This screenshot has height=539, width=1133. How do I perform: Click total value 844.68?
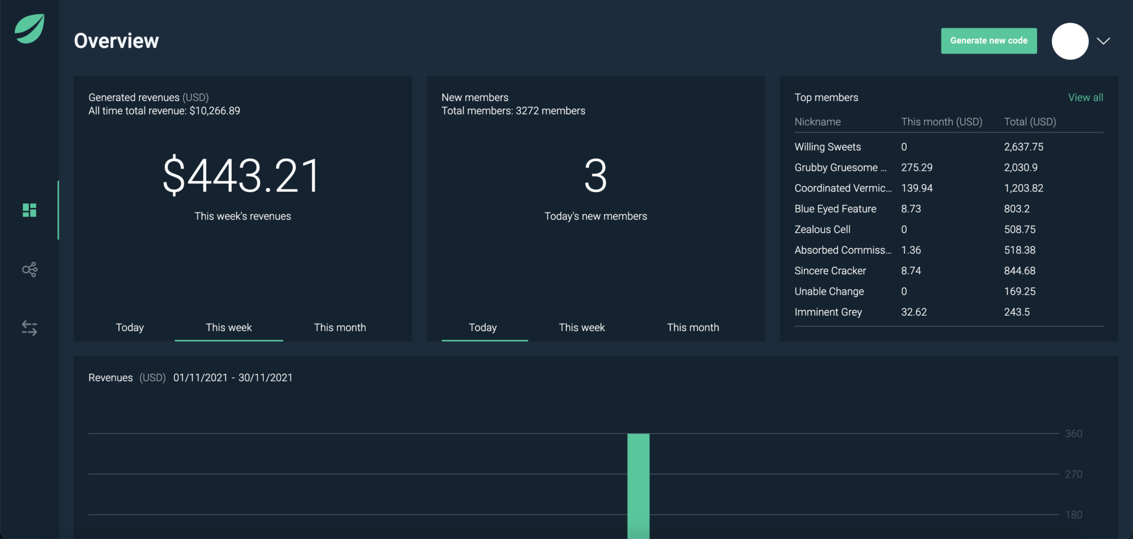(1020, 271)
